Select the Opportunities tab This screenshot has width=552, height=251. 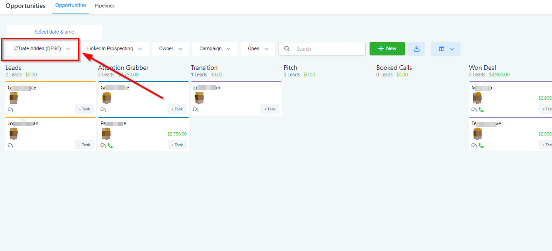coord(70,6)
